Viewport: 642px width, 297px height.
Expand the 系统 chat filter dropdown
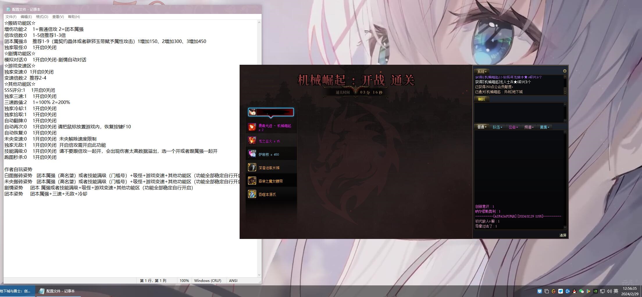click(482, 71)
